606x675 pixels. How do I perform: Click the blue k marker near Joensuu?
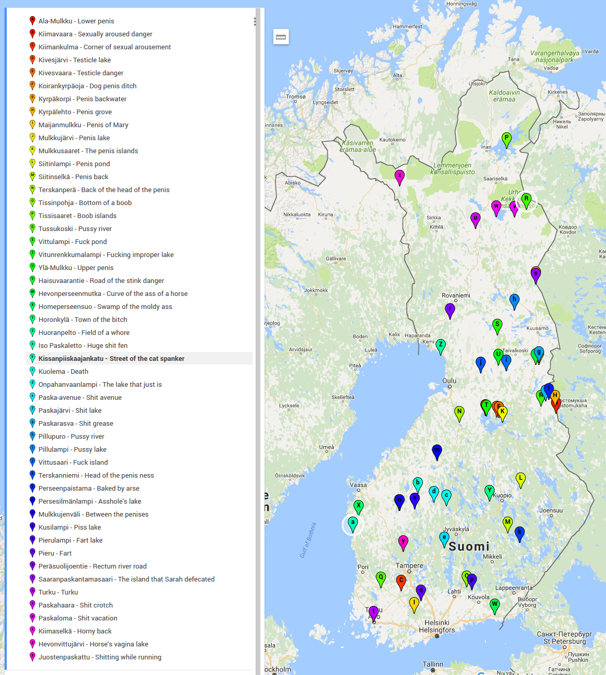point(520,534)
